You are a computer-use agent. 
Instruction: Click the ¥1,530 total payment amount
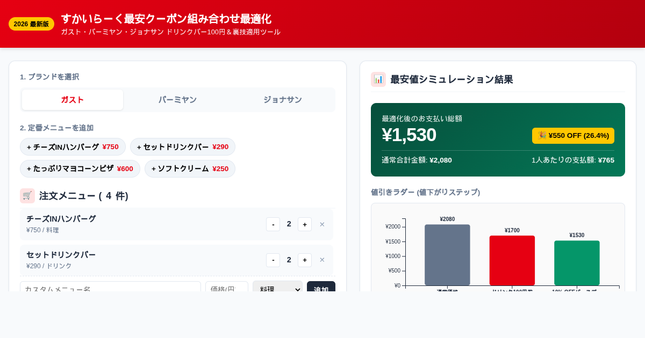point(409,135)
